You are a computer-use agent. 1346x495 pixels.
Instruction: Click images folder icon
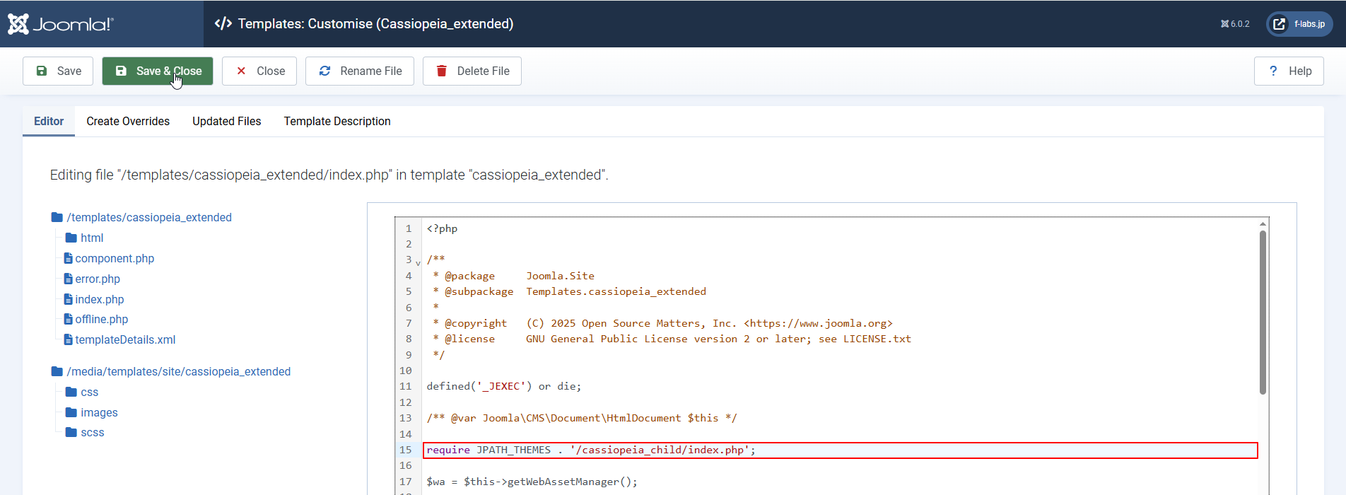(x=71, y=412)
